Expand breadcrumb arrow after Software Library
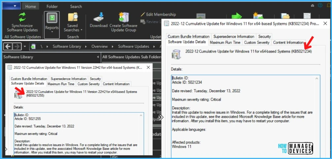 [86, 47]
